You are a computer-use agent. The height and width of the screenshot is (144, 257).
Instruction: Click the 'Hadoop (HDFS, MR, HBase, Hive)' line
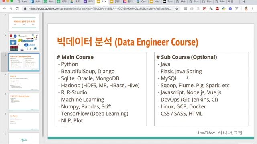click(x=99, y=85)
